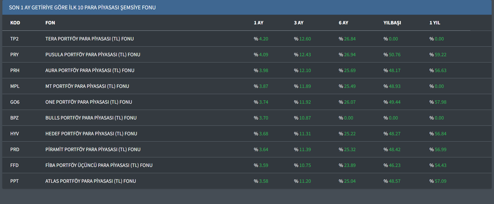Viewport: 494px width, 204px height.
Task: Open FİBA PORTFÖY ÜÇÜNCÜ PARA PİYASASI fund
Action: pos(99,165)
